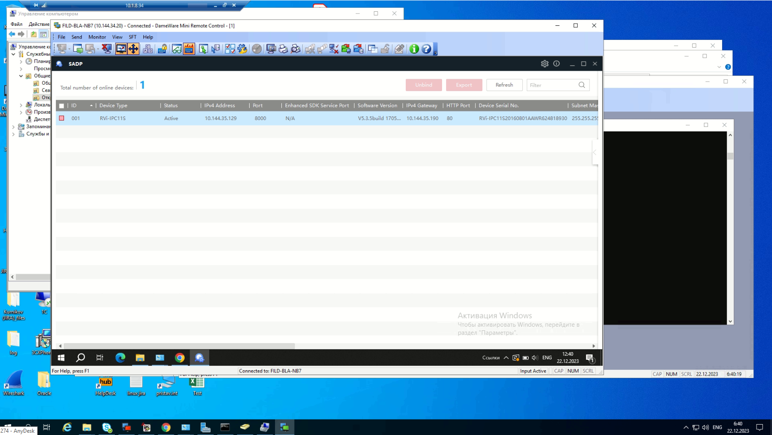Open Chrome in the remote session taskbar
The image size is (772, 435).
click(180, 358)
